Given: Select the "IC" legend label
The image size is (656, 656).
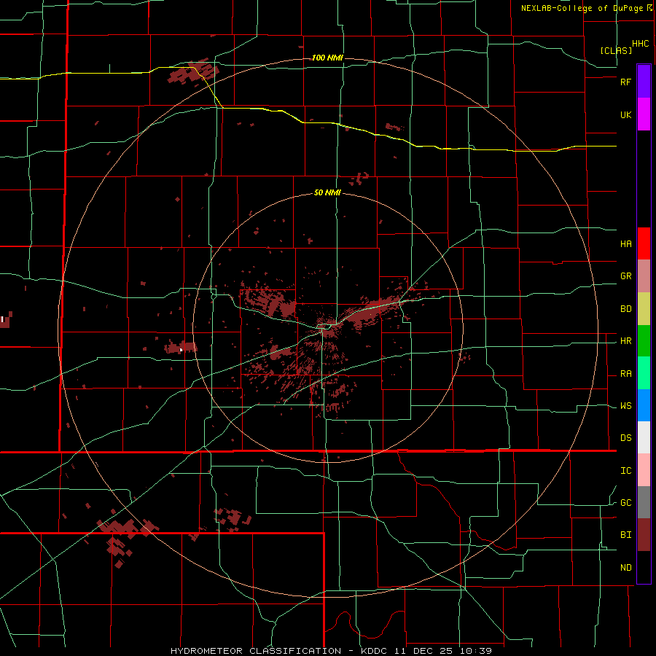Looking at the screenshot, I should pyautogui.click(x=625, y=471).
